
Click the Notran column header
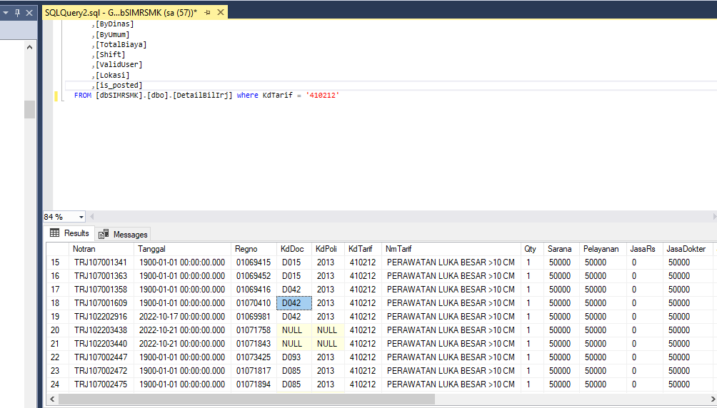pyautogui.click(x=84, y=249)
